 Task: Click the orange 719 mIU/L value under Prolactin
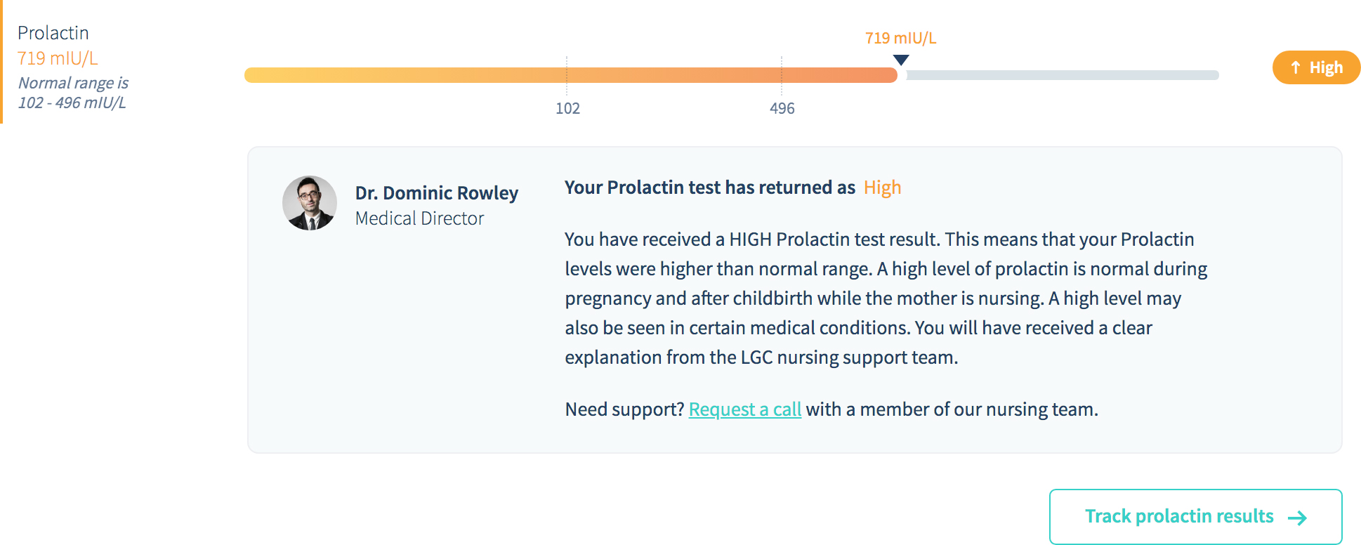(x=58, y=58)
